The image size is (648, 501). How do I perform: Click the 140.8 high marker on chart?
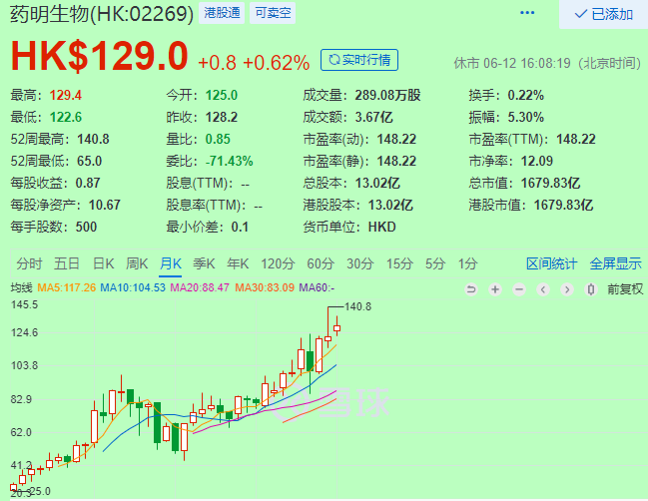357,306
